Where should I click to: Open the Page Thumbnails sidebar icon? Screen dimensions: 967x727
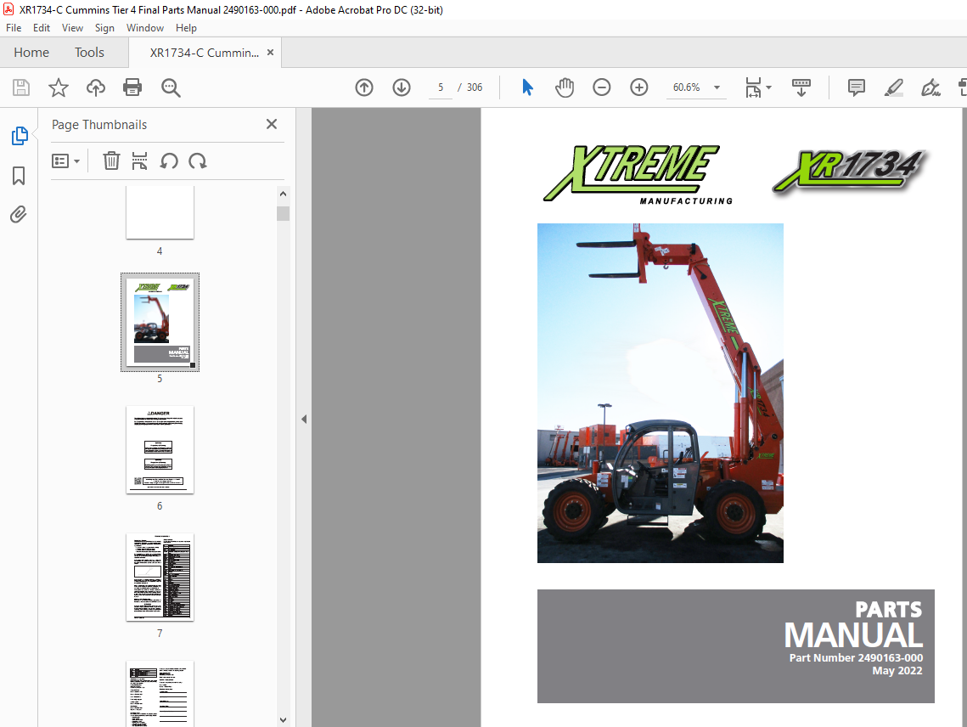[20, 136]
